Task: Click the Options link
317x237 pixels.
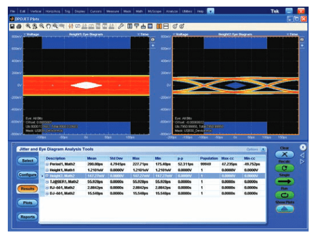Action: pyautogui.click(x=252, y=149)
